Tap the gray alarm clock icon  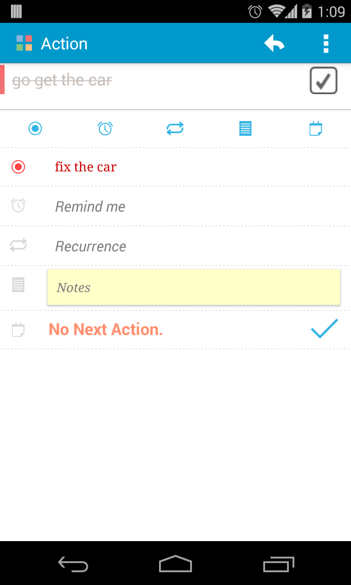pos(18,206)
